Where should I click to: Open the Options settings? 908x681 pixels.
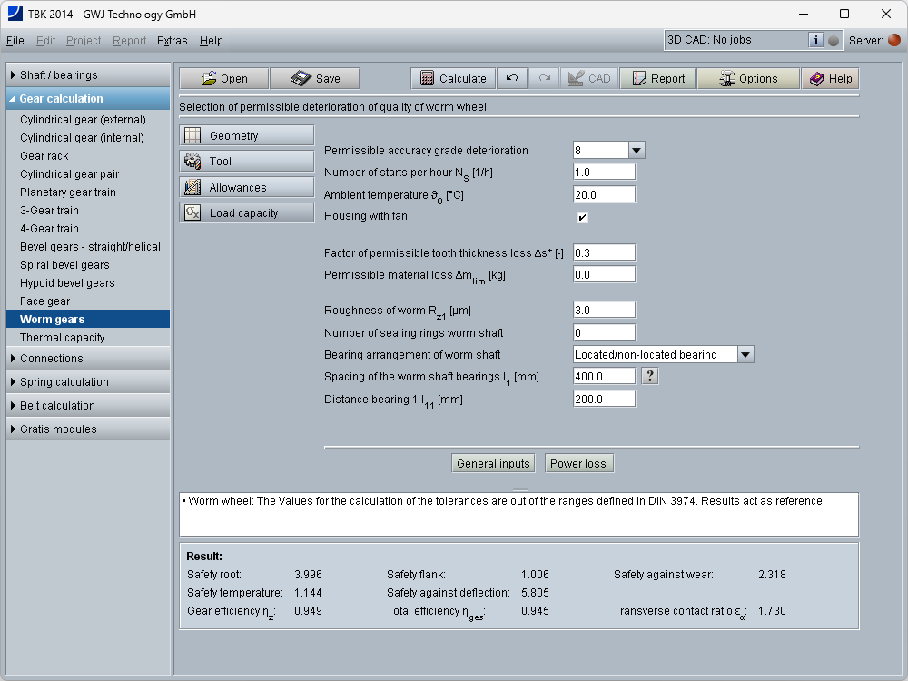[747, 79]
